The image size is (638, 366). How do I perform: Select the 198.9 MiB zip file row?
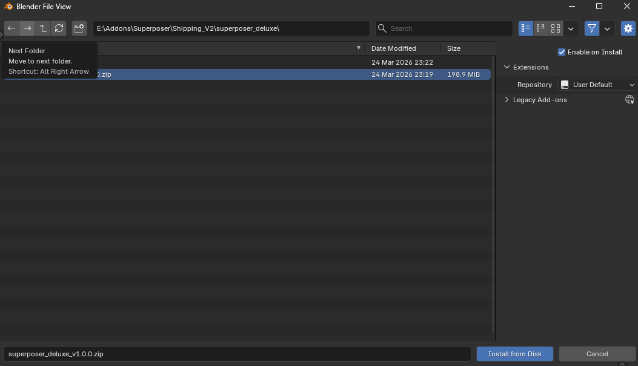tap(247, 74)
